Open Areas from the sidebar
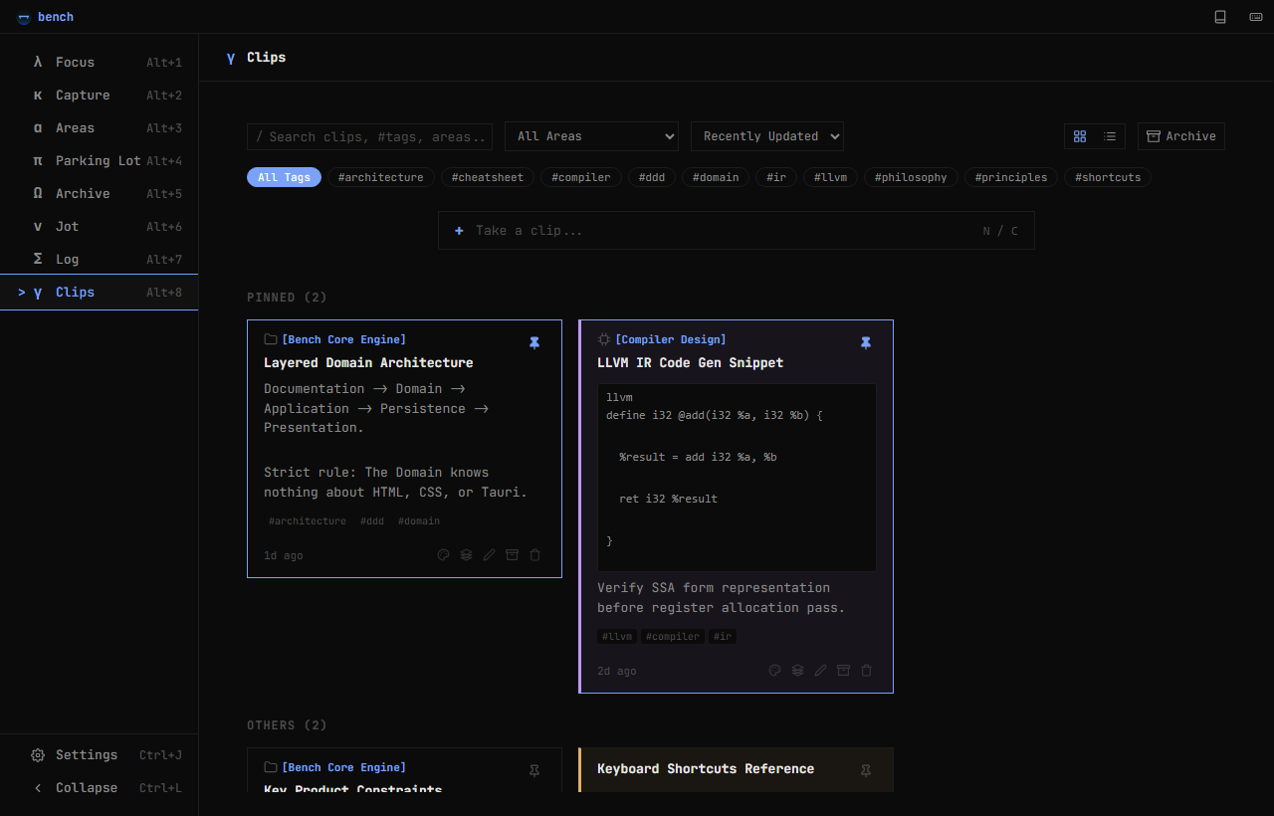 tap(100, 128)
